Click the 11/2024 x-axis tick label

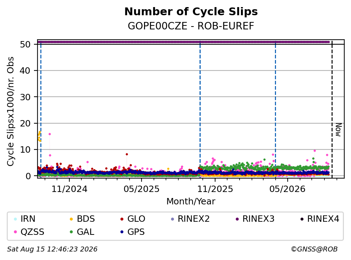click(x=69, y=189)
